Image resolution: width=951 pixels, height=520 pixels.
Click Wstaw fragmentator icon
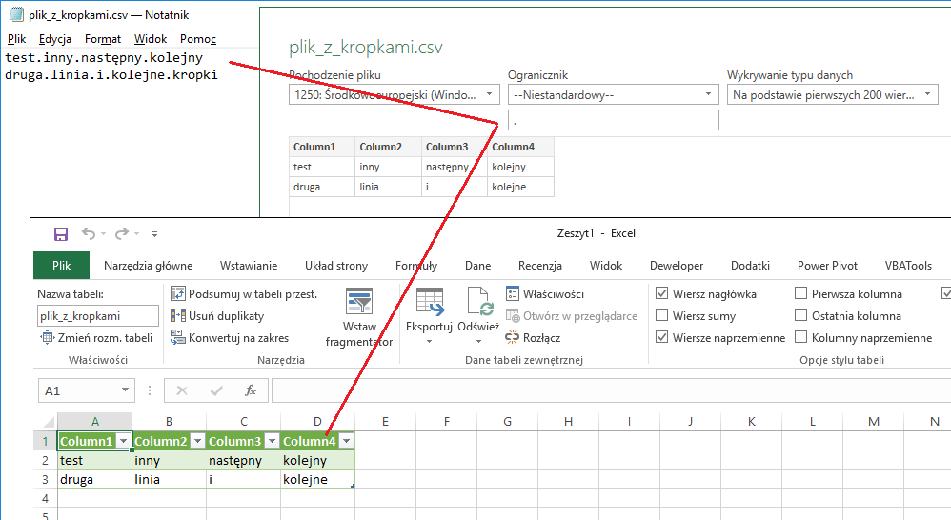(359, 301)
